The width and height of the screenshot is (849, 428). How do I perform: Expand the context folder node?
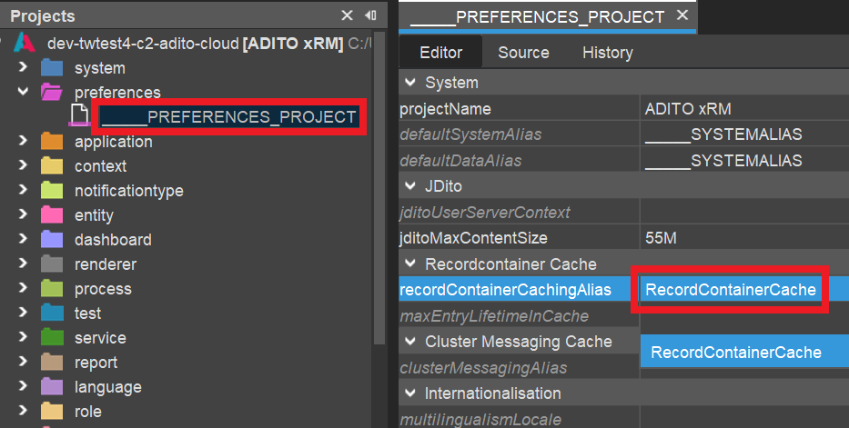point(24,166)
